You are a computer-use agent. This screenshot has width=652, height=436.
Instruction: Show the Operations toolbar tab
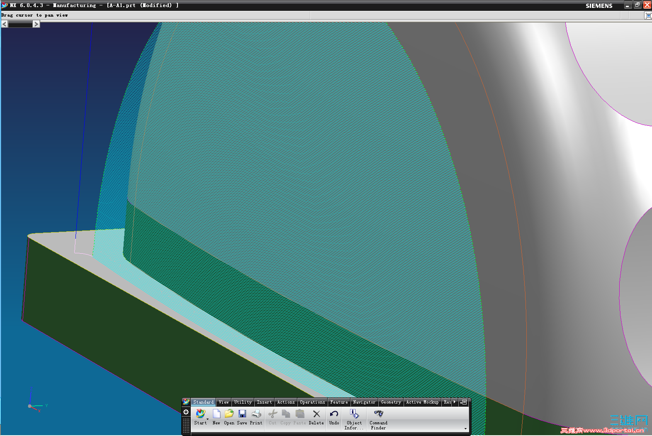(x=313, y=402)
